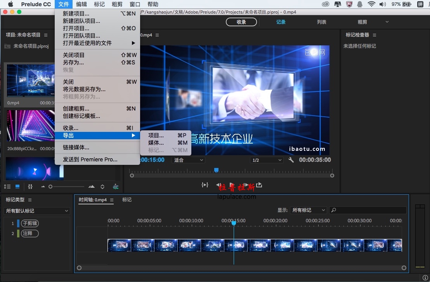Open the marker inspector panel menu icon
This screenshot has width=430, height=282.
tap(375, 35)
